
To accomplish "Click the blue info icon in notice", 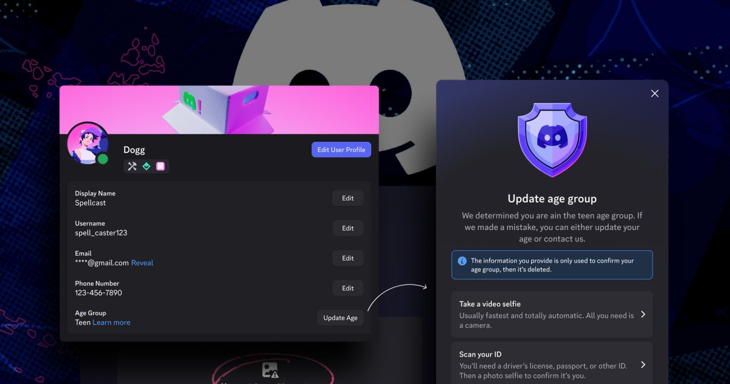I will tap(462, 260).
